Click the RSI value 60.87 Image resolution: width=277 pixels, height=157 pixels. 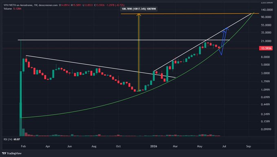click(17, 139)
